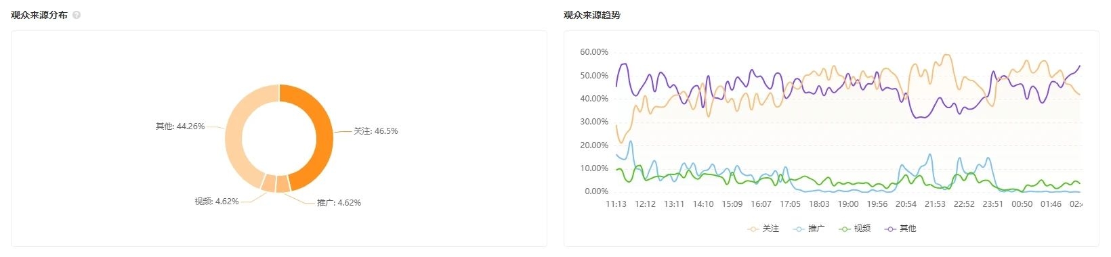Click the 60.00% y-axis label
1111x257 pixels.
[594, 52]
